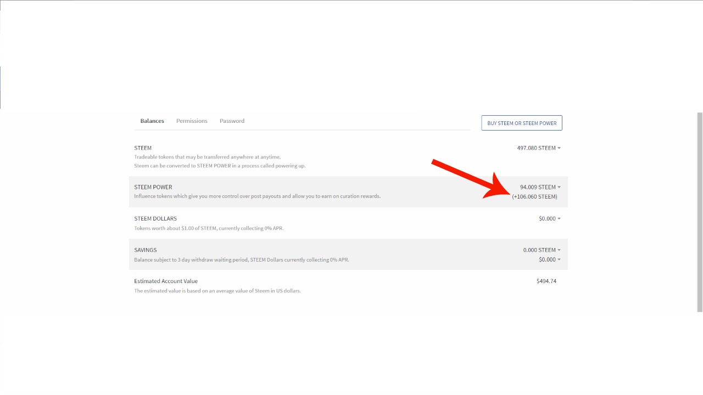703x395 pixels.
Task: Select the (+106.060 STEEM) delegated amount
Action: click(534, 196)
